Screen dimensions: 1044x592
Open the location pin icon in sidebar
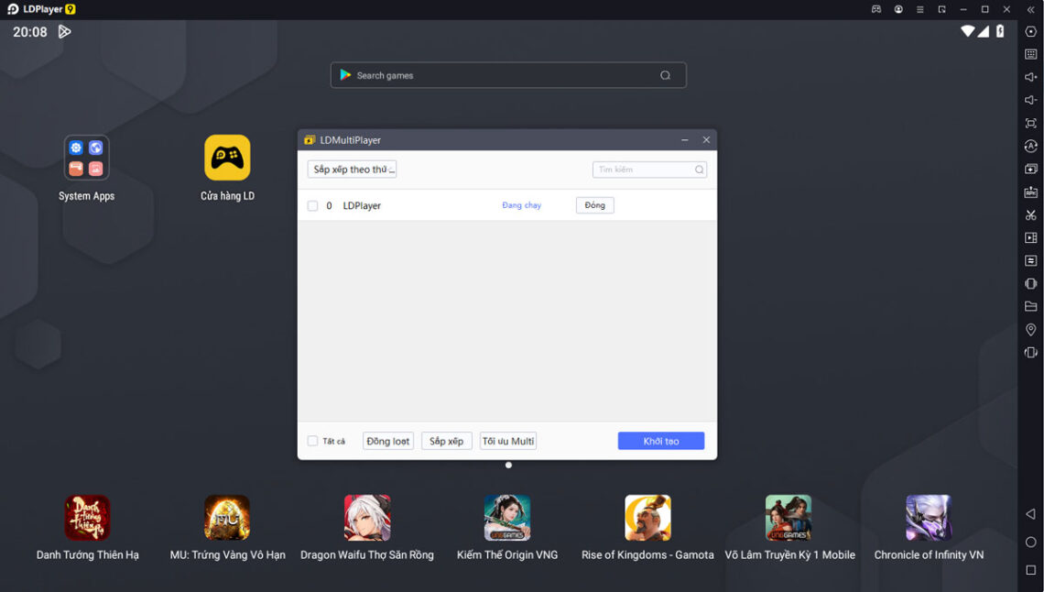(x=1030, y=329)
